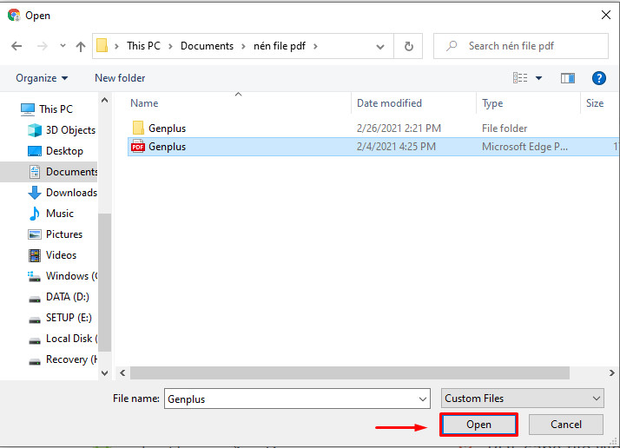Click 'nén file pdf' breadcrumb segment
The image size is (620, 448).
[x=280, y=46]
